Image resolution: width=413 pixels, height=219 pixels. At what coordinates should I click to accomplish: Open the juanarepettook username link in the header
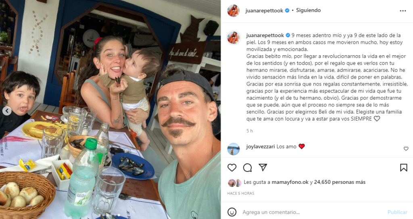[x=264, y=10]
